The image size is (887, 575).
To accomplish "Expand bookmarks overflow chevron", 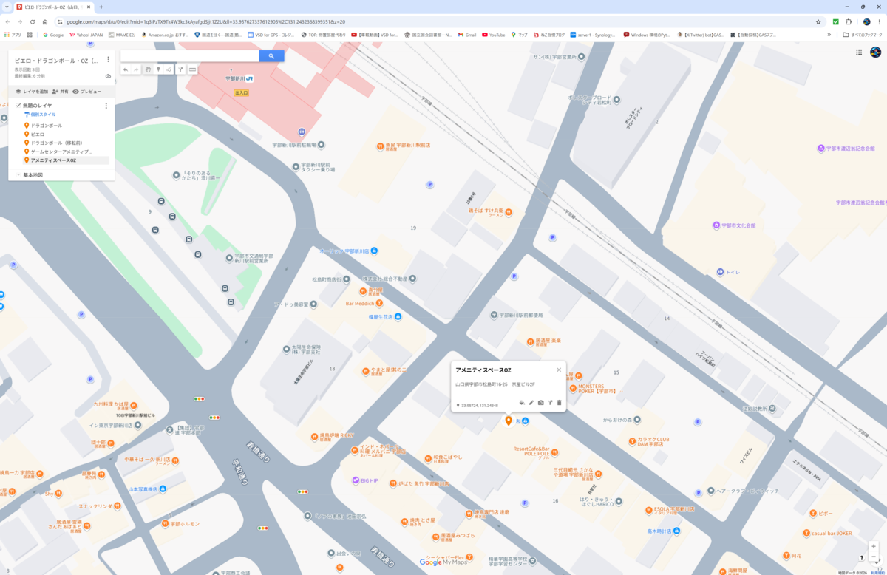I will tap(829, 35).
